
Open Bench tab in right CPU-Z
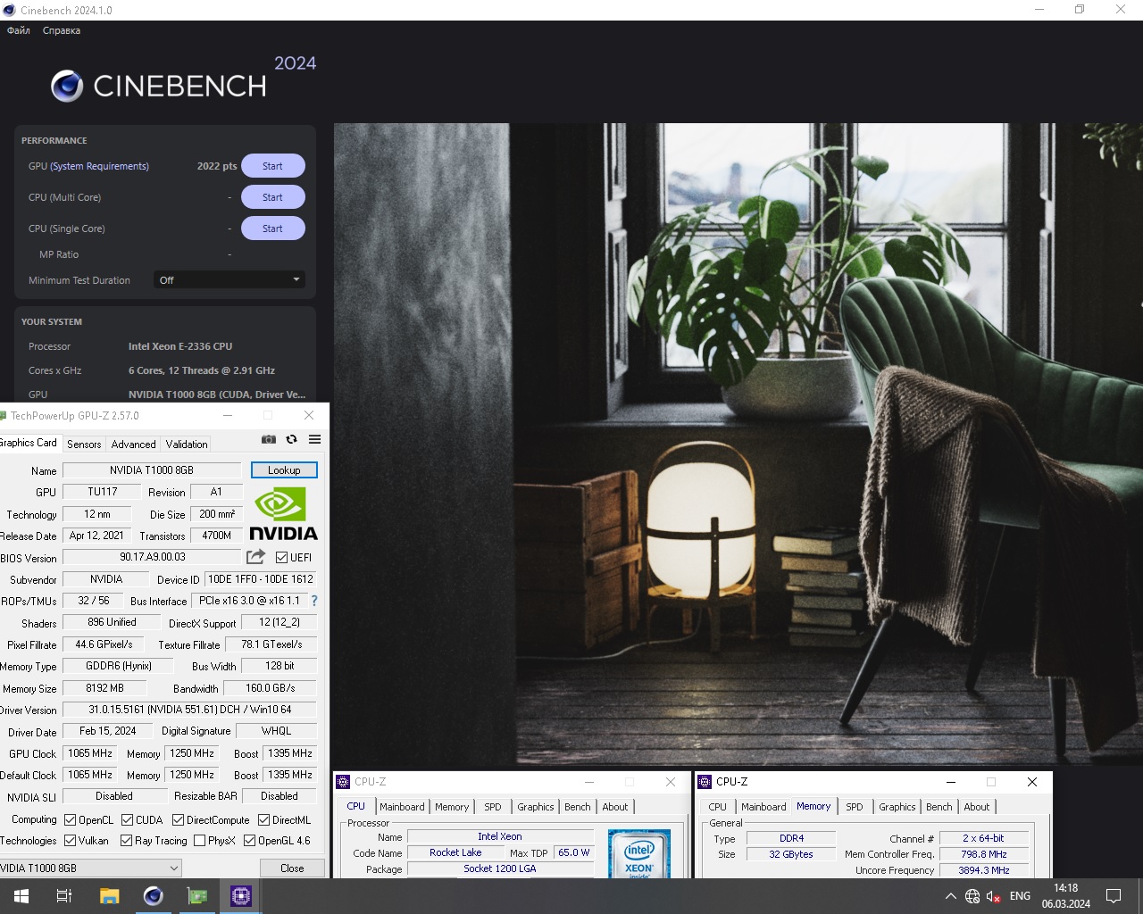(939, 807)
